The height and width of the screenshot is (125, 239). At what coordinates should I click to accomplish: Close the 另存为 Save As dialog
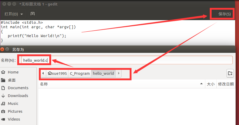click(x=2, y=49)
